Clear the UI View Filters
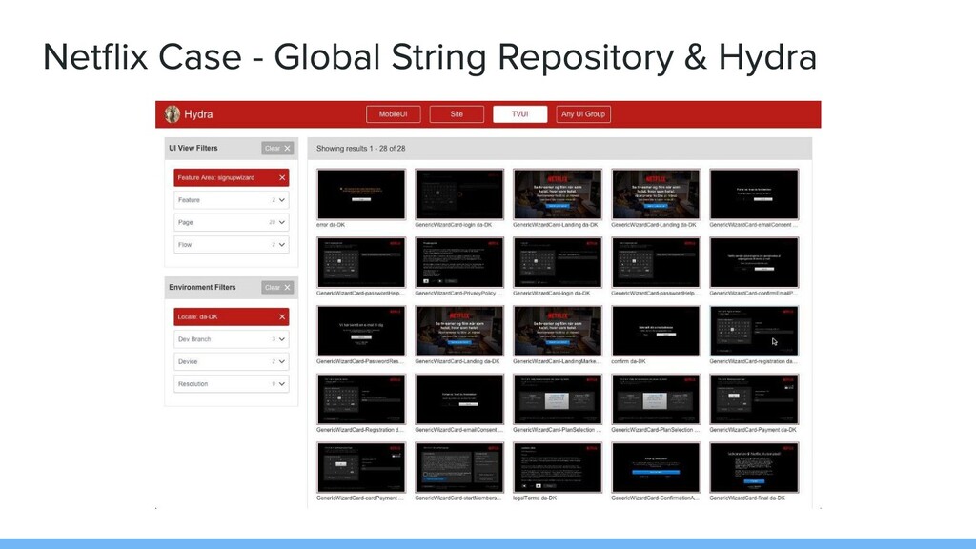The image size is (976, 549). pyautogui.click(x=277, y=148)
